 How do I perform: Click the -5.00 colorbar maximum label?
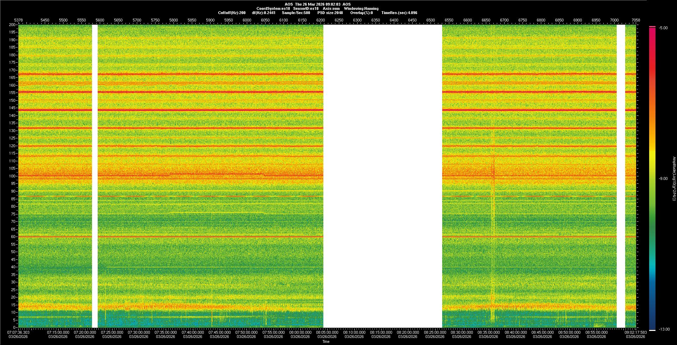tap(663, 28)
